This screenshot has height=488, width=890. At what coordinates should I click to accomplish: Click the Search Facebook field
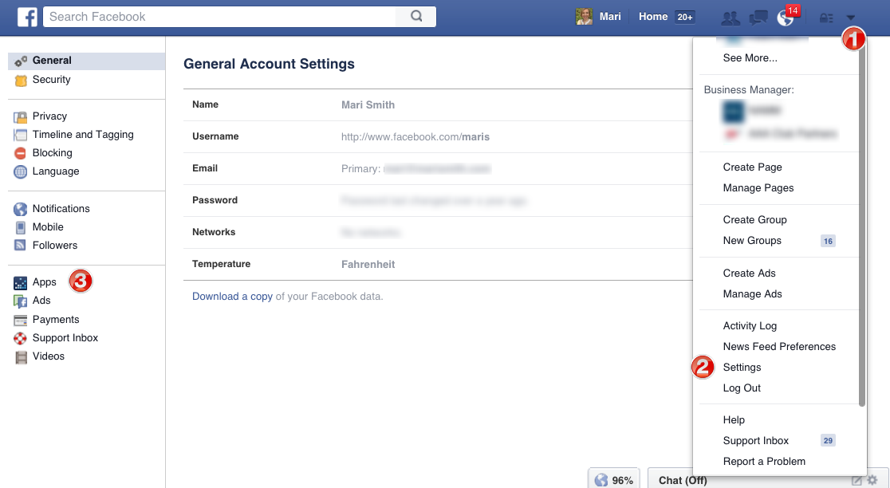pos(219,17)
